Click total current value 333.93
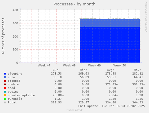149x113 pixels. coord(56,102)
